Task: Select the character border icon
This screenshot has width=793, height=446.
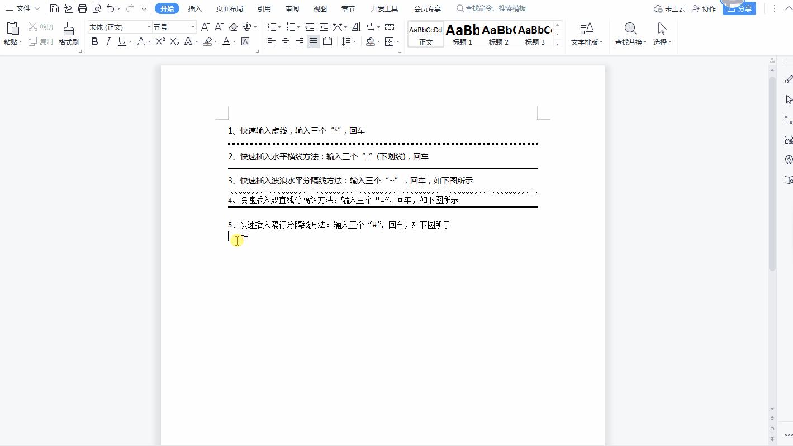Action: pyautogui.click(x=245, y=41)
